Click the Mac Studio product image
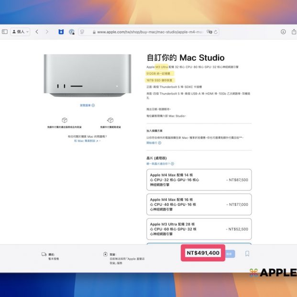297x297 pixels. pyautogui.click(x=87, y=75)
